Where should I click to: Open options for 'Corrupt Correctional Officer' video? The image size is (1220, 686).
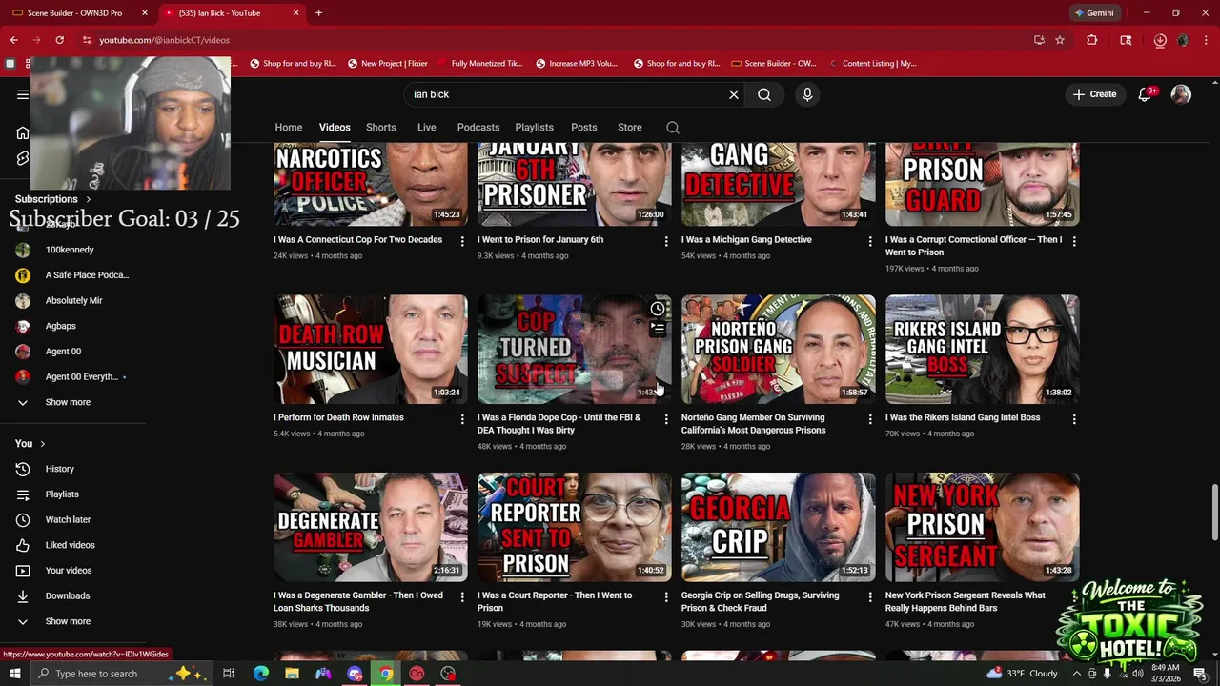coord(1074,242)
